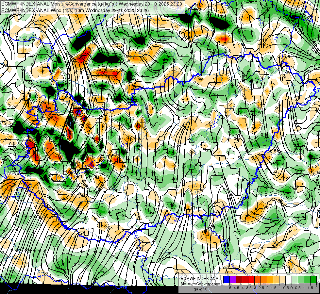This screenshot has width=320, height=294.
Task: Select the legend swatch between -4 and -3.5
Action: click(x=245, y=279)
